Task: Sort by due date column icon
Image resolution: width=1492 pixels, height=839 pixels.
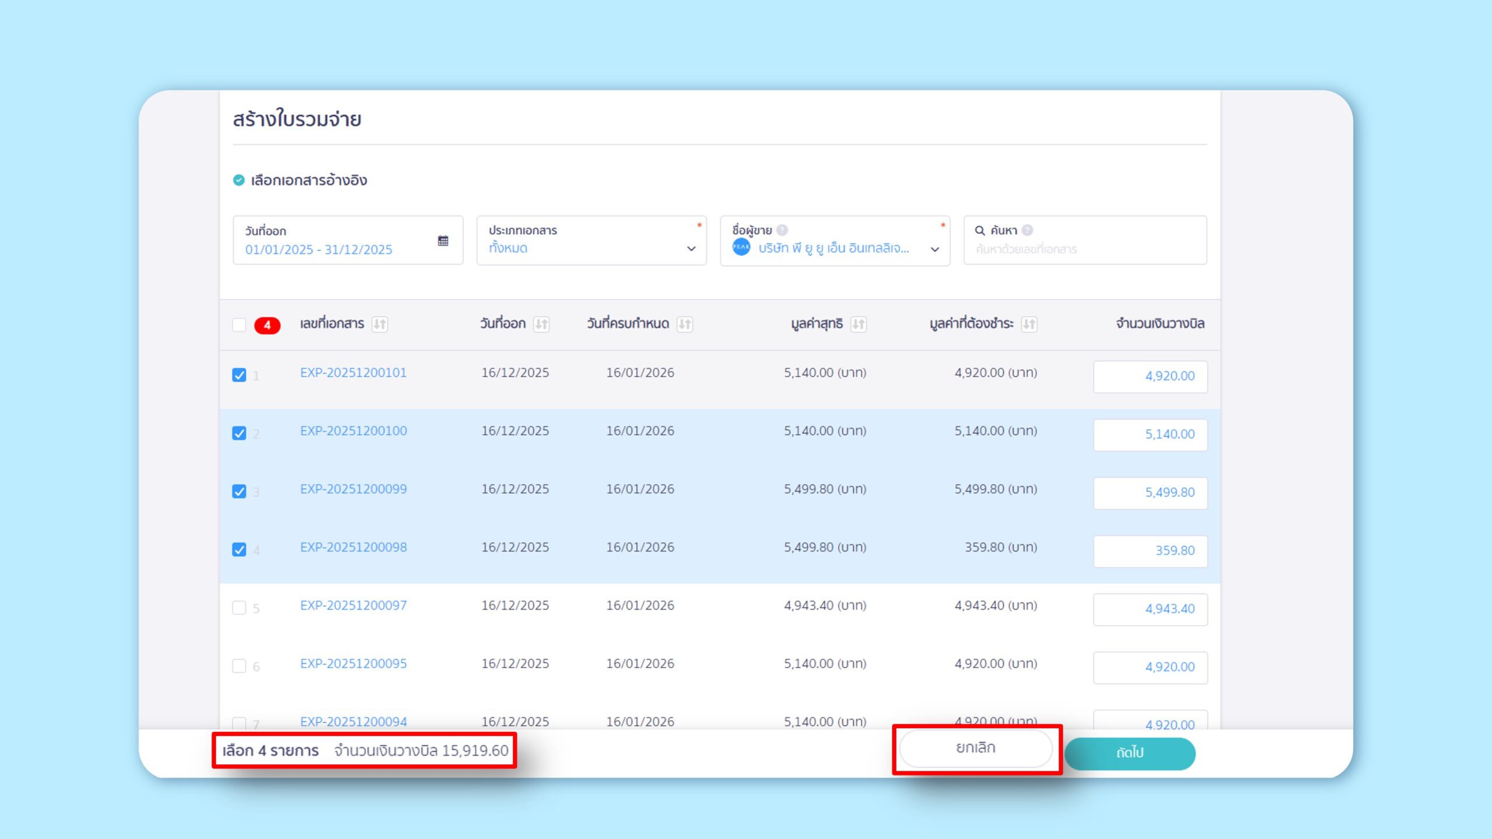Action: click(x=685, y=324)
